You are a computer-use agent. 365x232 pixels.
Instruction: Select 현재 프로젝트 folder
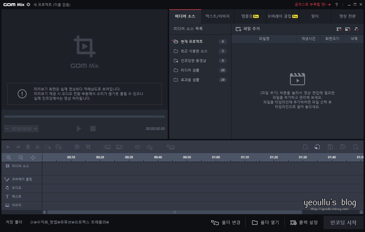pyautogui.click(x=200, y=41)
